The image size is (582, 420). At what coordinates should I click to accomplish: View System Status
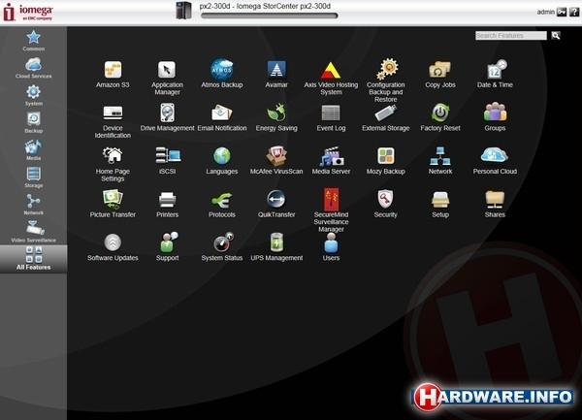point(221,246)
